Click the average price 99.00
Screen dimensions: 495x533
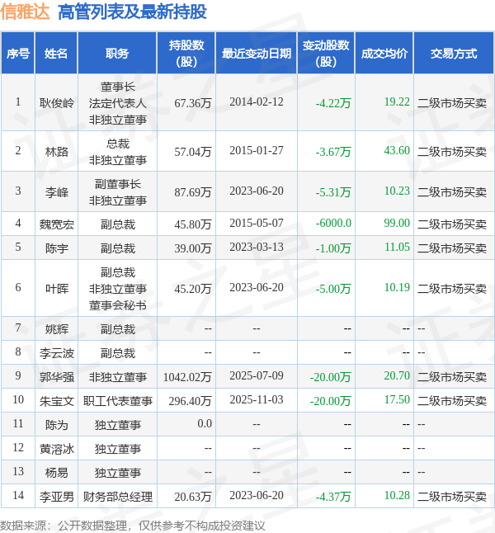click(x=397, y=223)
